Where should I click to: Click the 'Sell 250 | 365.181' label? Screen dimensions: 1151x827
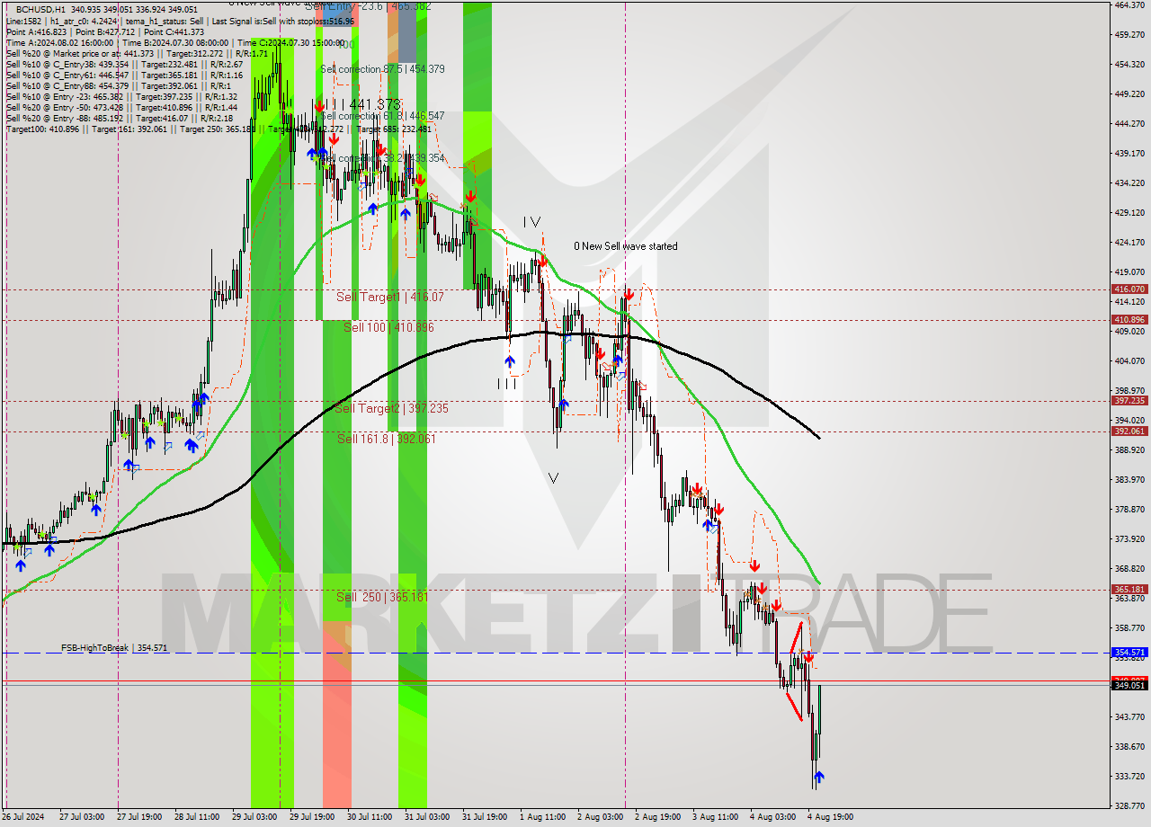tap(383, 597)
